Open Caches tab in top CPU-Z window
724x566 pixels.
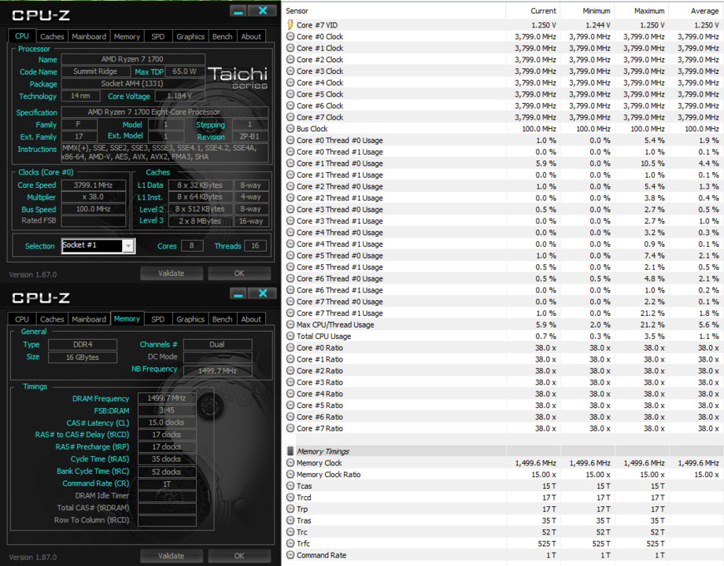pos(52,36)
